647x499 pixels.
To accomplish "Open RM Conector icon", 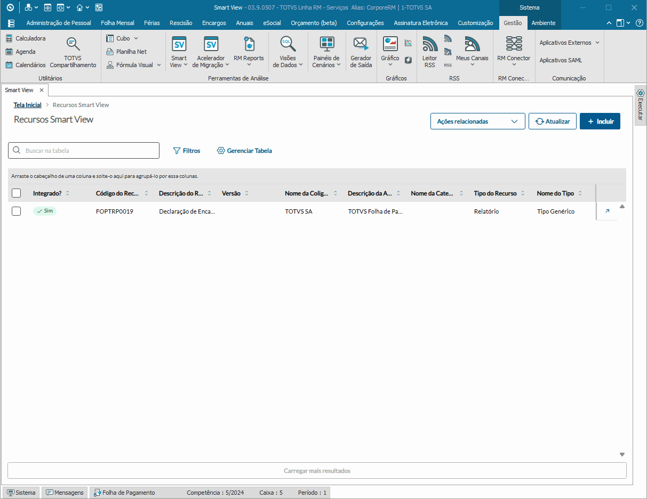I will pos(514,52).
